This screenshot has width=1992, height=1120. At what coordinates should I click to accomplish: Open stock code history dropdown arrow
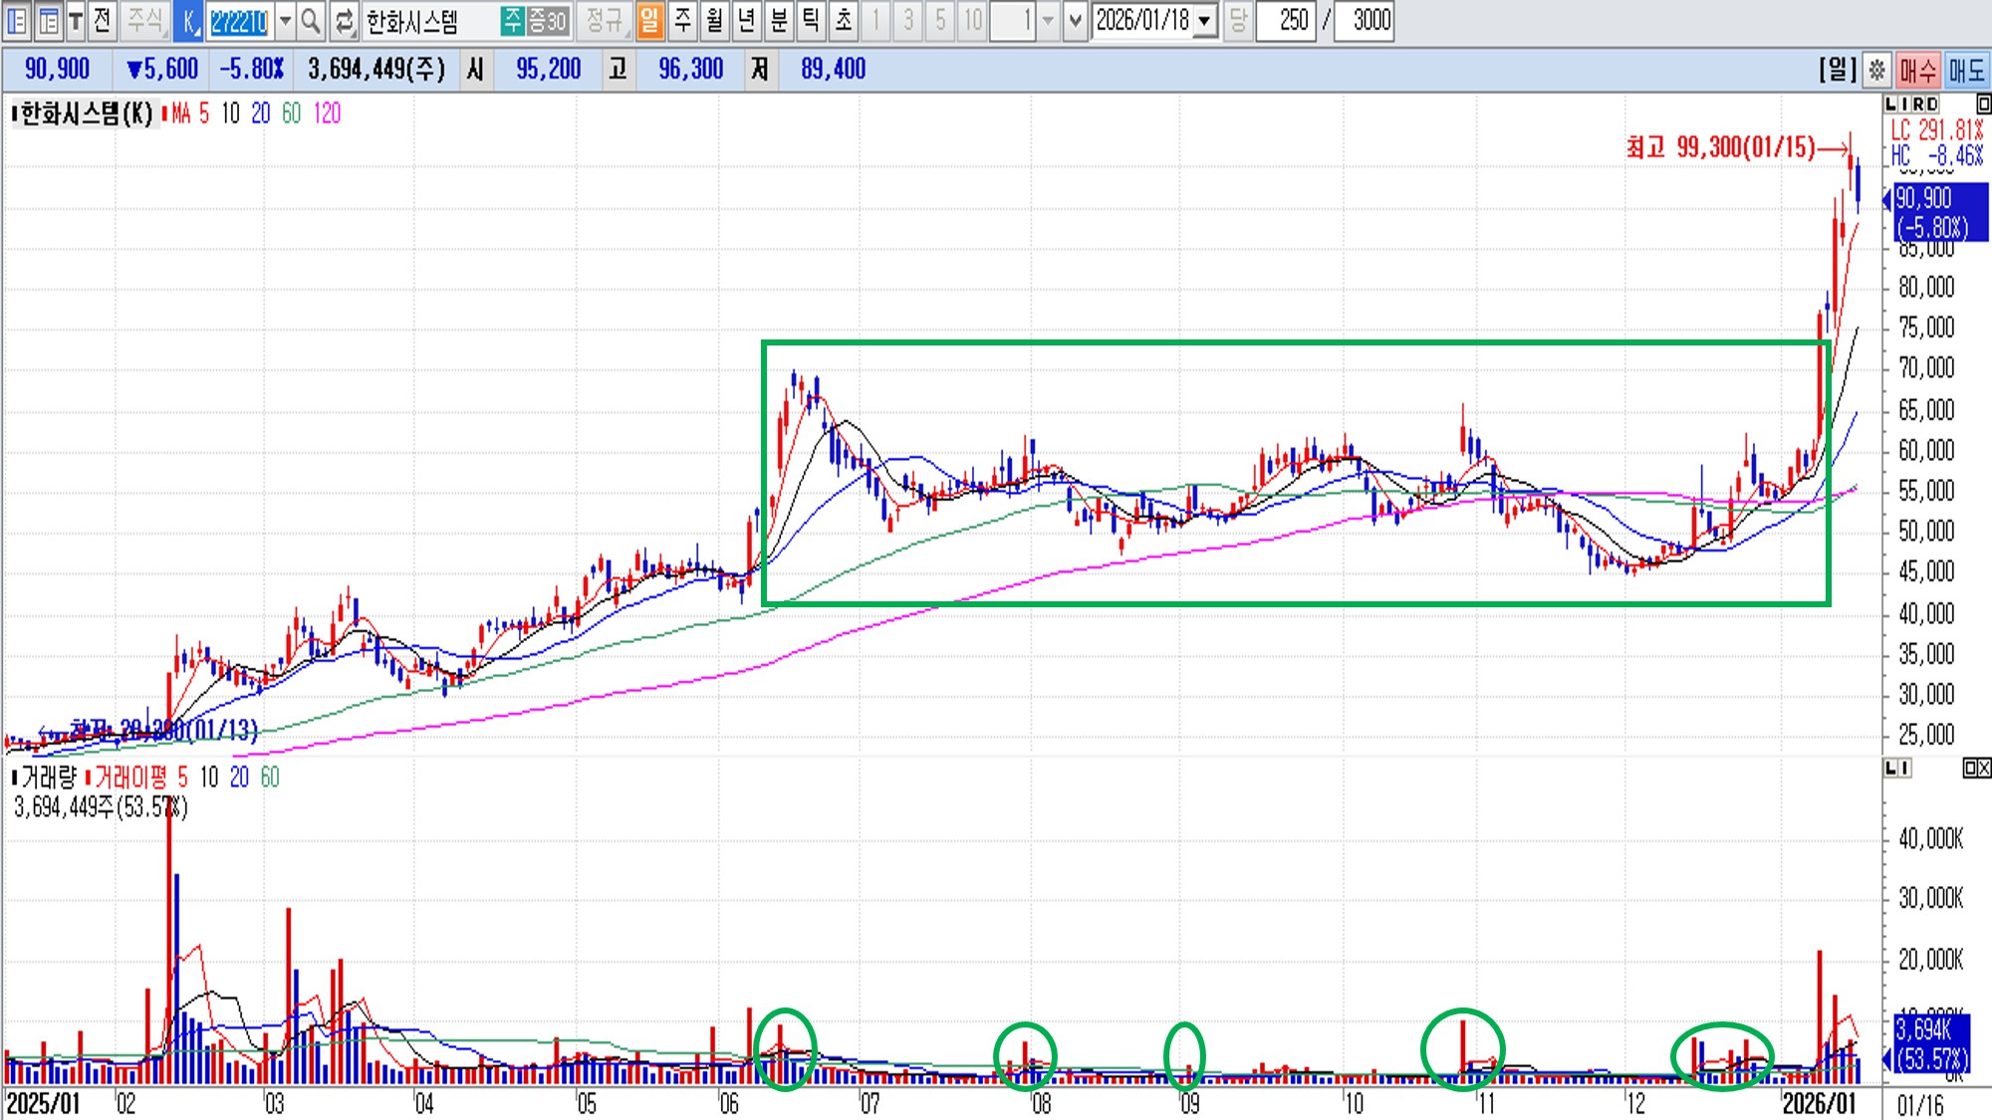click(x=285, y=20)
